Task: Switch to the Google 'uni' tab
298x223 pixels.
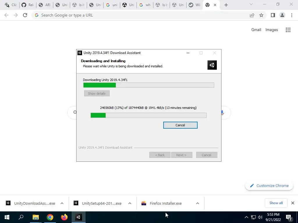Action: [112, 5]
